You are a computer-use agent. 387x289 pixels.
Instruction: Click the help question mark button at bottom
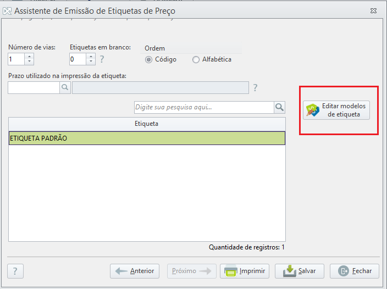pyautogui.click(x=15, y=271)
